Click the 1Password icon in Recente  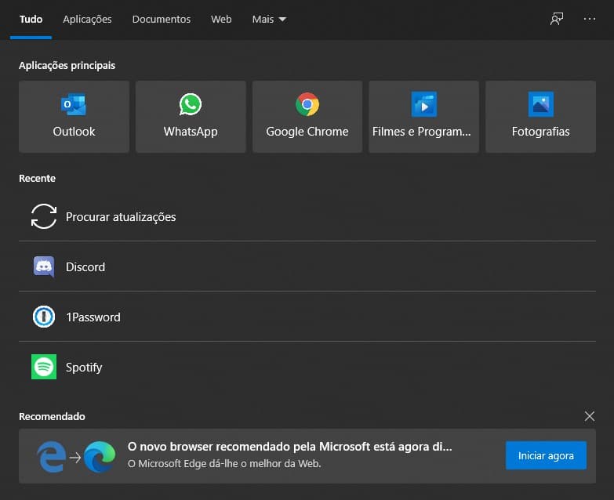tap(44, 317)
